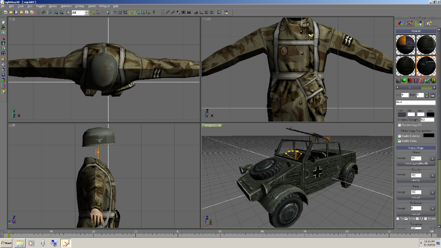This screenshot has width=441, height=248.
Task: Click the material name input field
Action: [x=416, y=102]
